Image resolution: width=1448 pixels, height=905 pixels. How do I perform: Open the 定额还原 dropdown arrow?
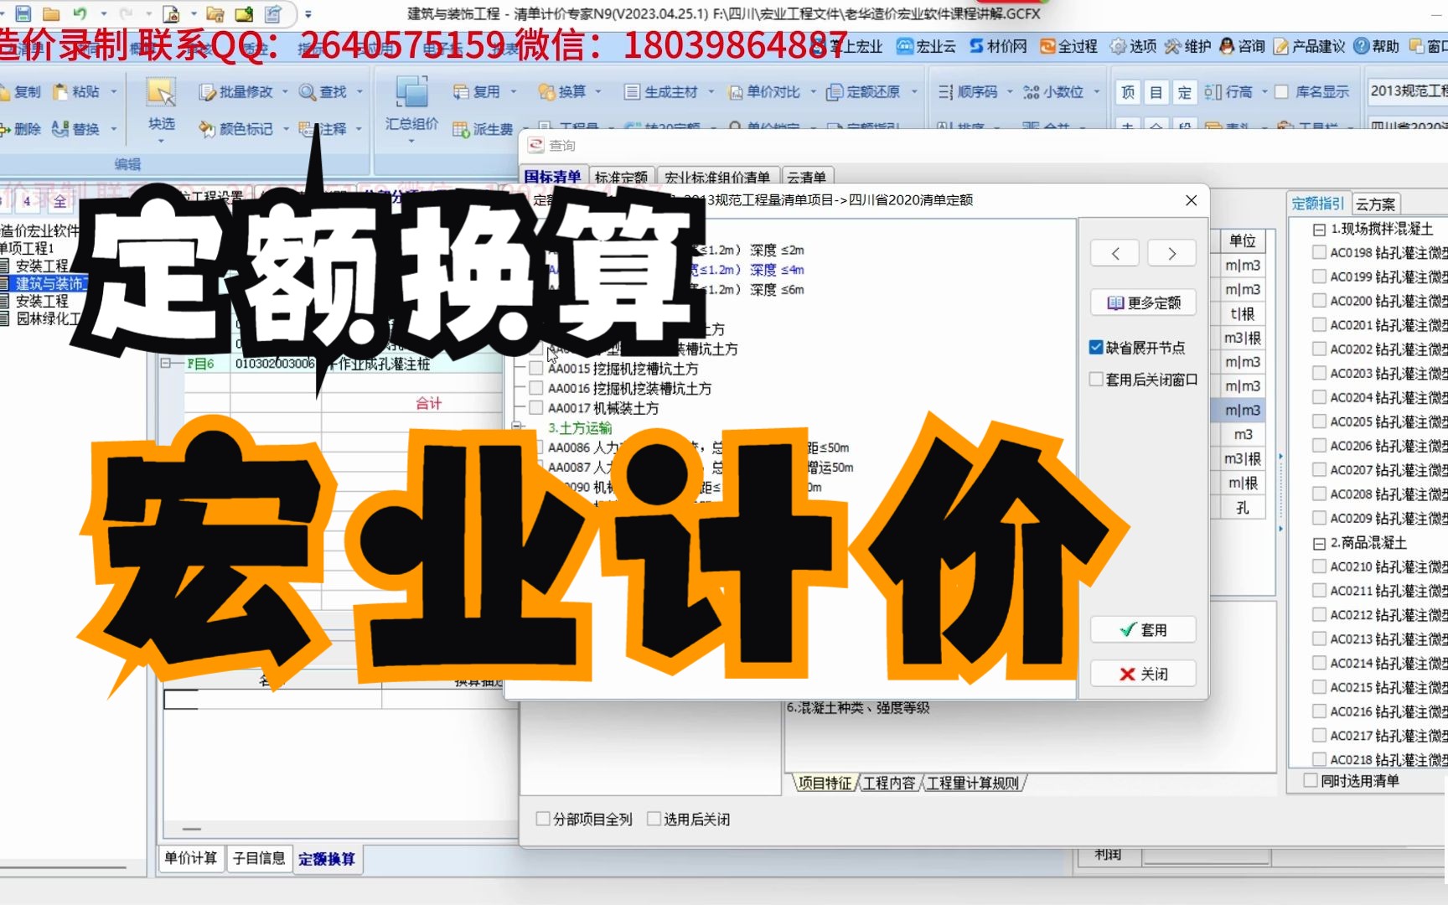tap(913, 91)
